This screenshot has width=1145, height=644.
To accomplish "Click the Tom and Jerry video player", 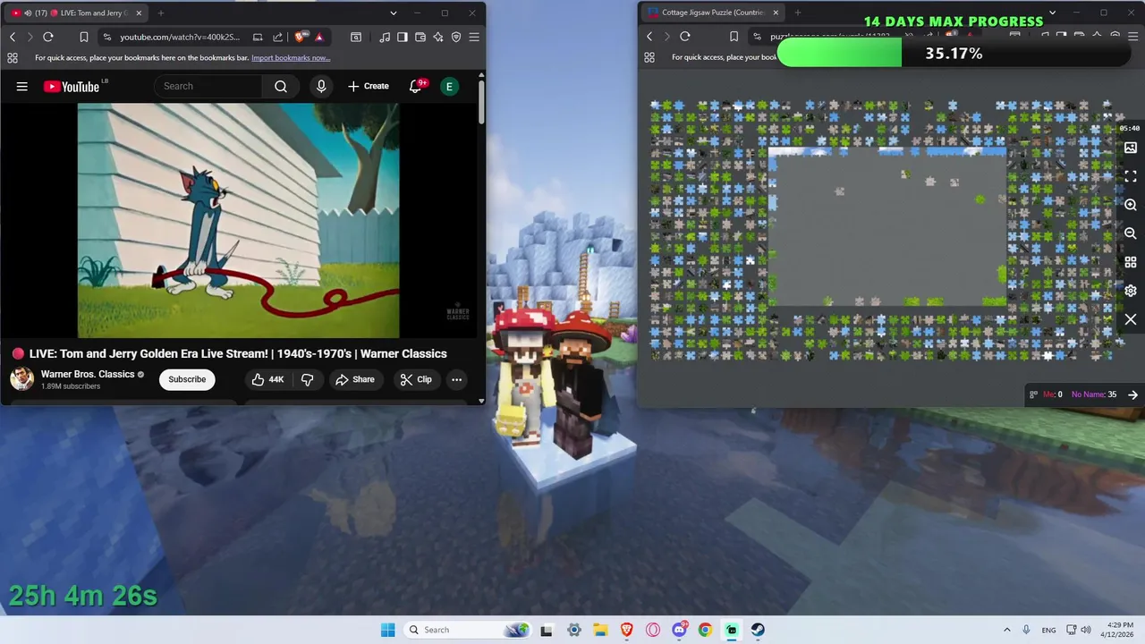I will pos(238,221).
